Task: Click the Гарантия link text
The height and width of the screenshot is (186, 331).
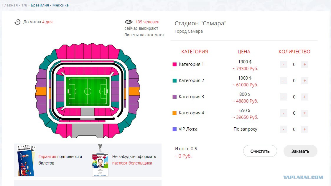Action: click(x=47, y=157)
